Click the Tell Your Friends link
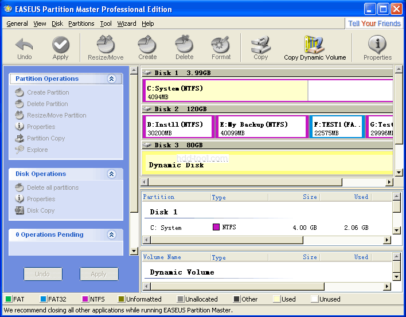406x317 pixels. [x=374, y=24]
